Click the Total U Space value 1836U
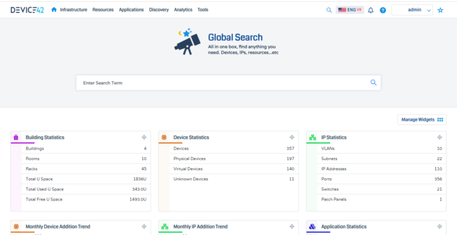This screenshot has width=457, height=235. coord(140,179)
